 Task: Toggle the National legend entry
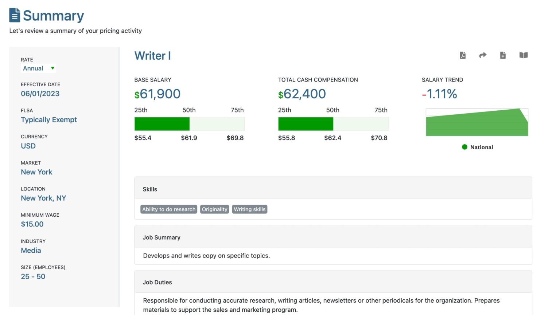[x=477, y=147]
